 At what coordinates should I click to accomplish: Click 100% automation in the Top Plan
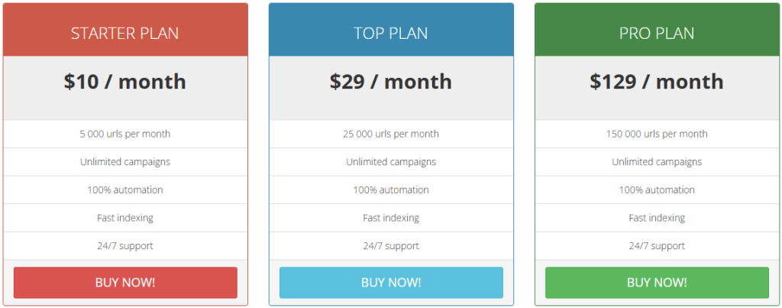391,190
